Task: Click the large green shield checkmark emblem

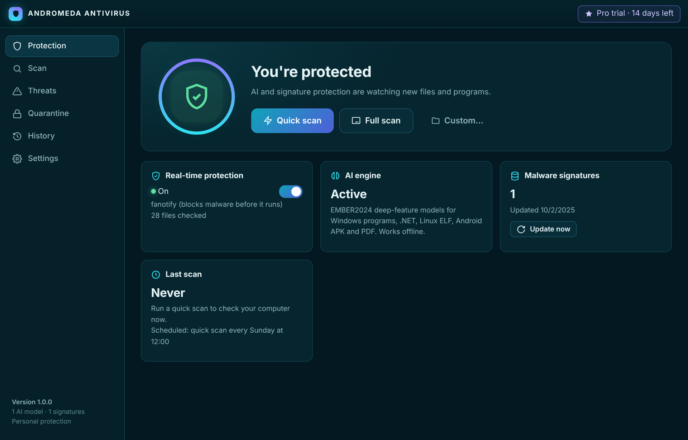Action: pyautogui.click(x=197, y=97)
